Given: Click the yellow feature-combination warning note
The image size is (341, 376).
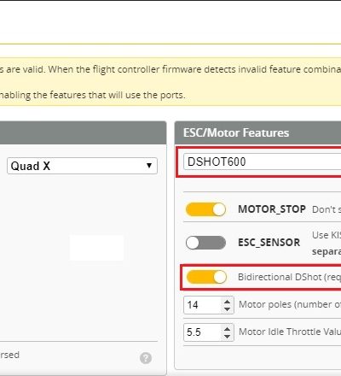Looking at the screenshot, I should tap(170, 82).
